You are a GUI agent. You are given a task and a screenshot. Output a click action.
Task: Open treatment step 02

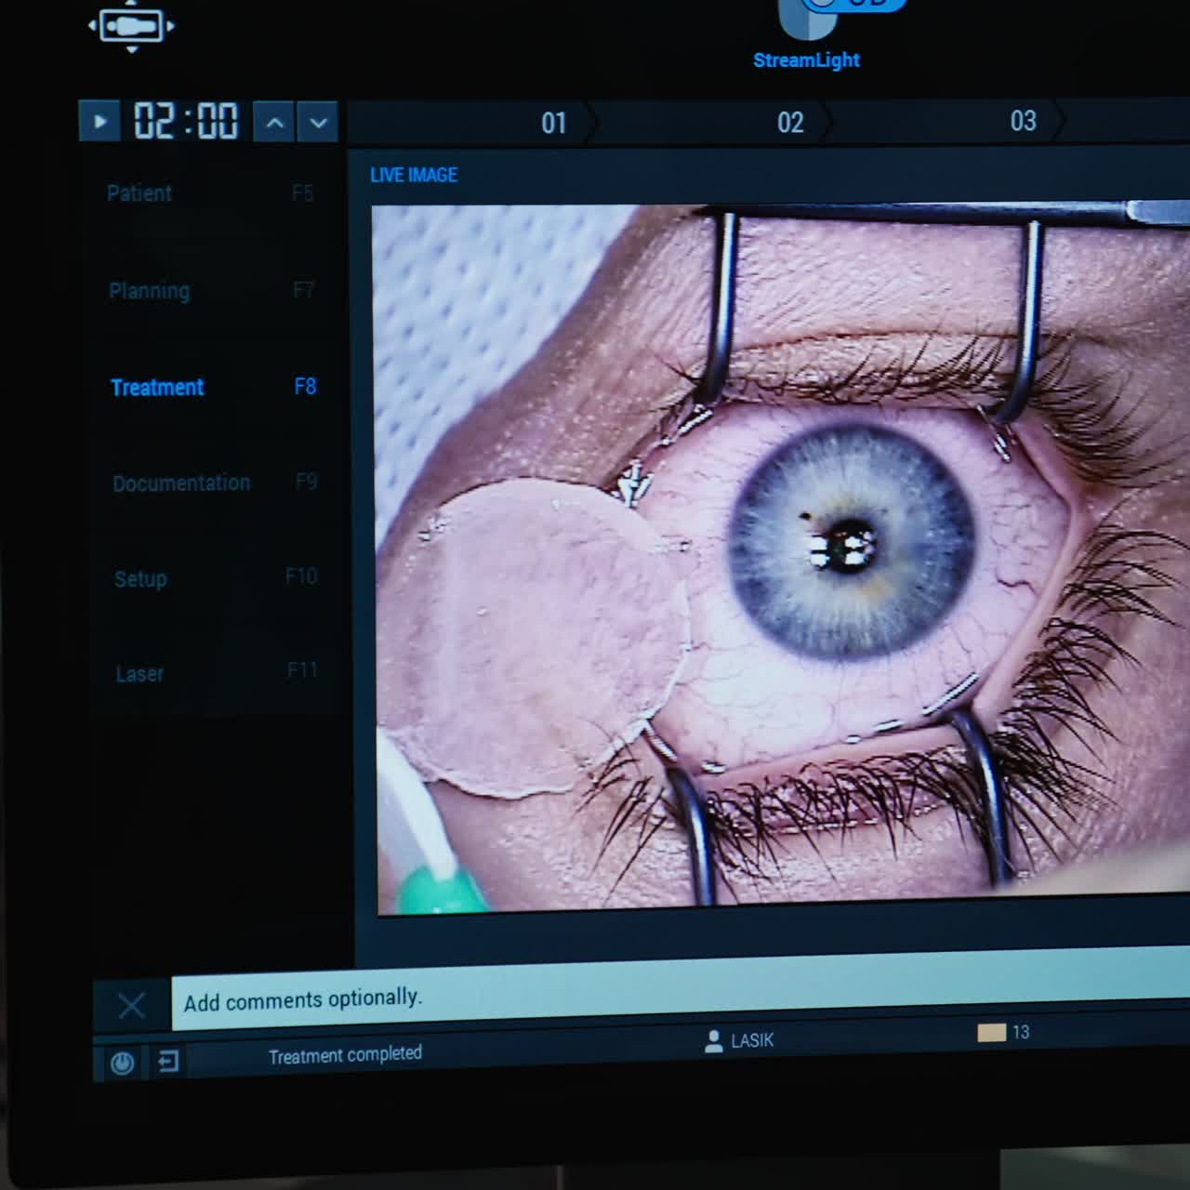coord(789,122)
